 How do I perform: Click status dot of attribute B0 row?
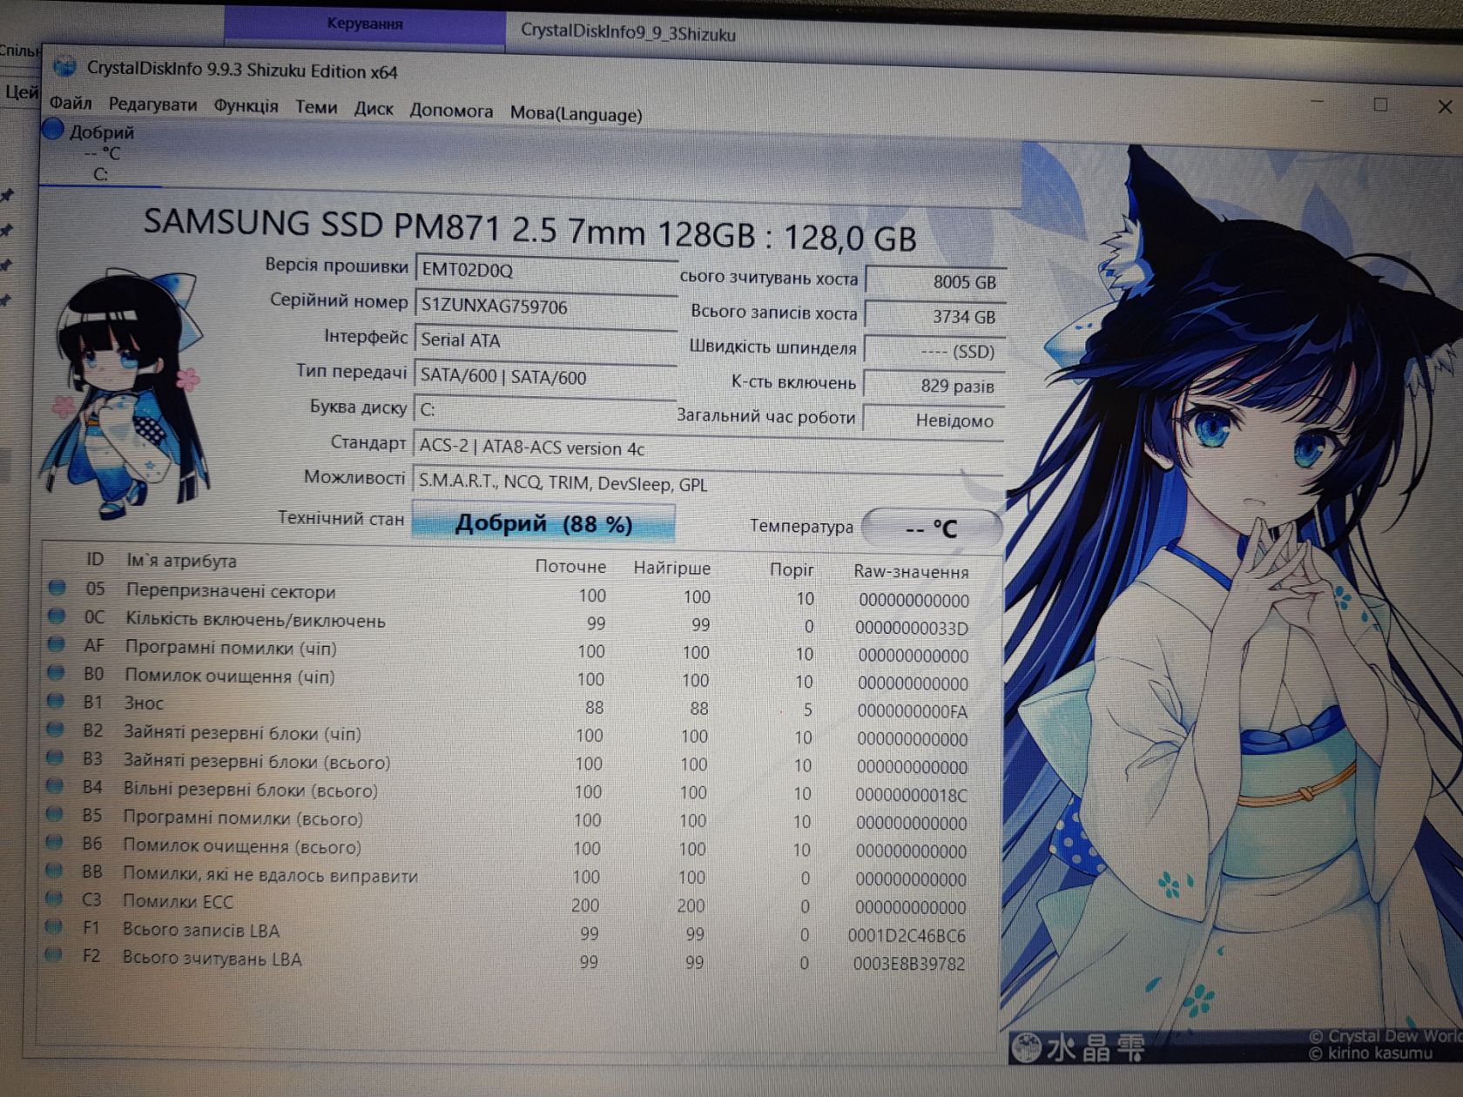[56, 672]
